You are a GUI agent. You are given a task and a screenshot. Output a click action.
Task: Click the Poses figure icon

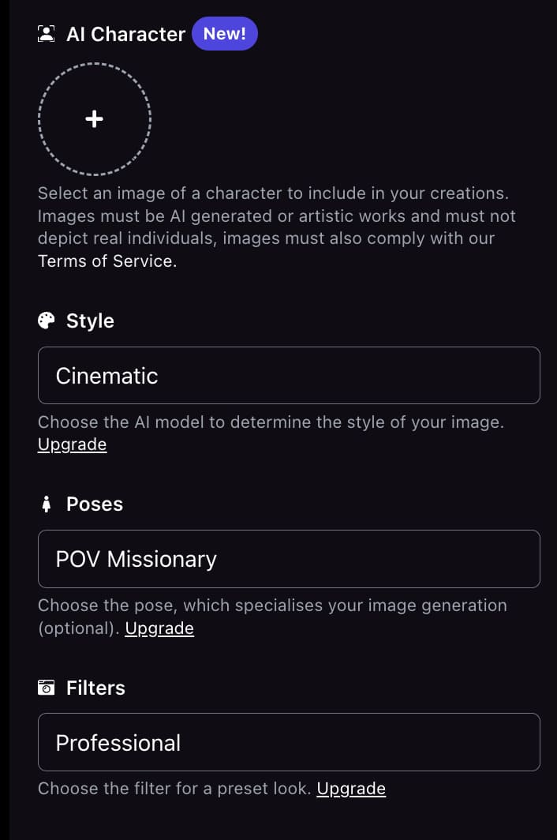46,504
